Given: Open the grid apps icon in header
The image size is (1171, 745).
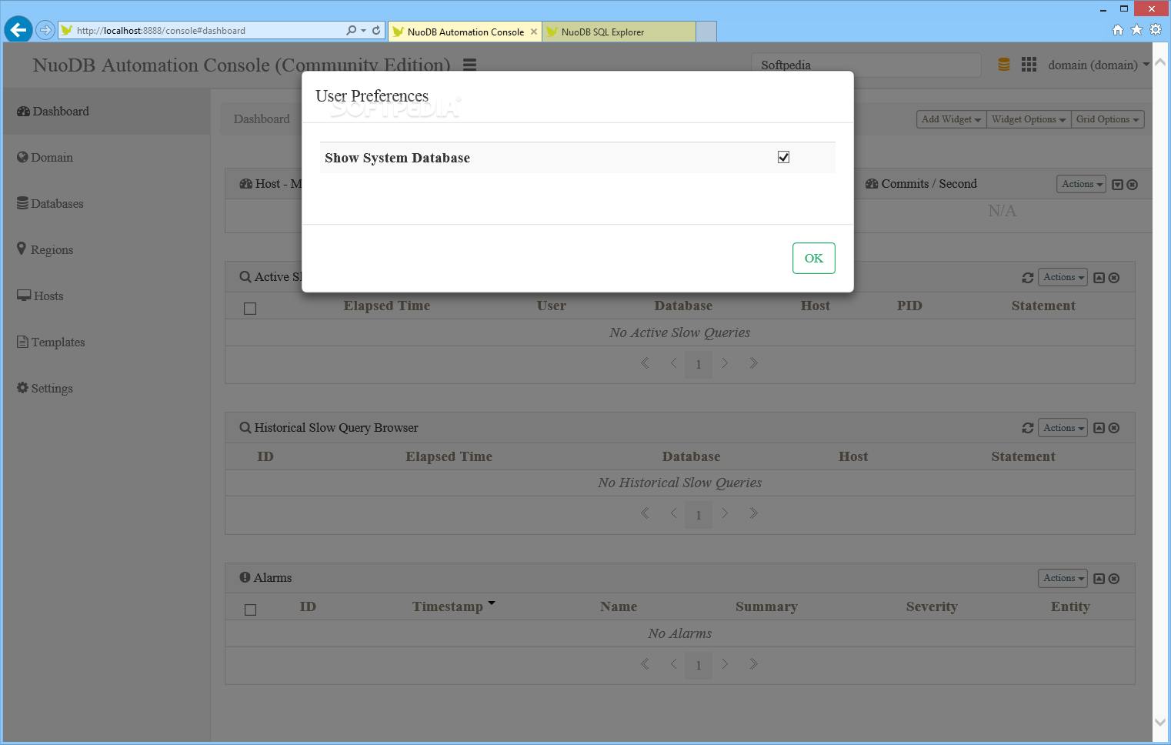Looking at the screenshot, I should pyautogui.click(x=1029, y=65).
